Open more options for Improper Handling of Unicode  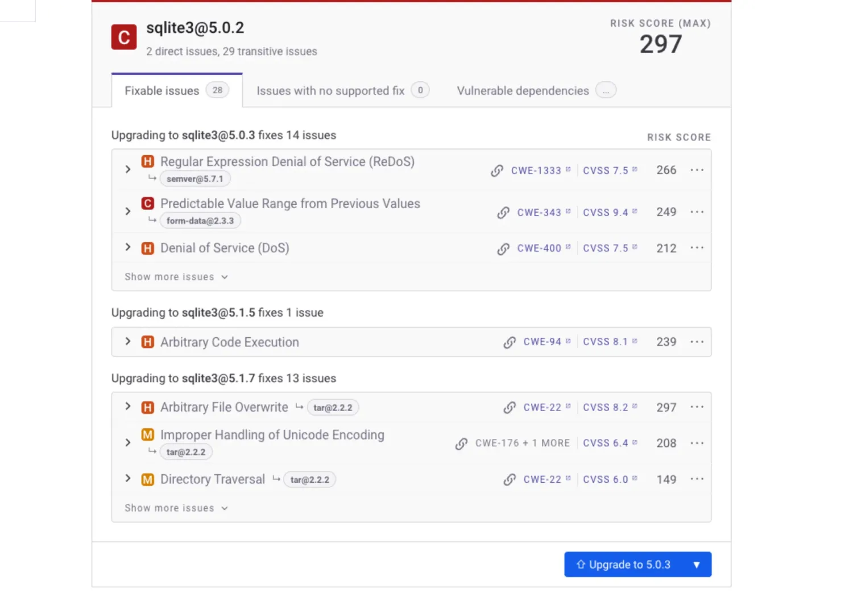(697, 443)
